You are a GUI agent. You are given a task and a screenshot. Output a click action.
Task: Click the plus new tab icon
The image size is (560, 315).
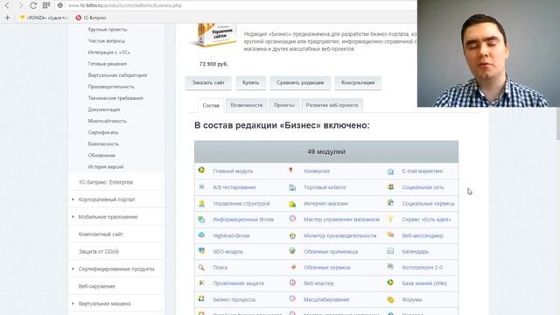7,17
